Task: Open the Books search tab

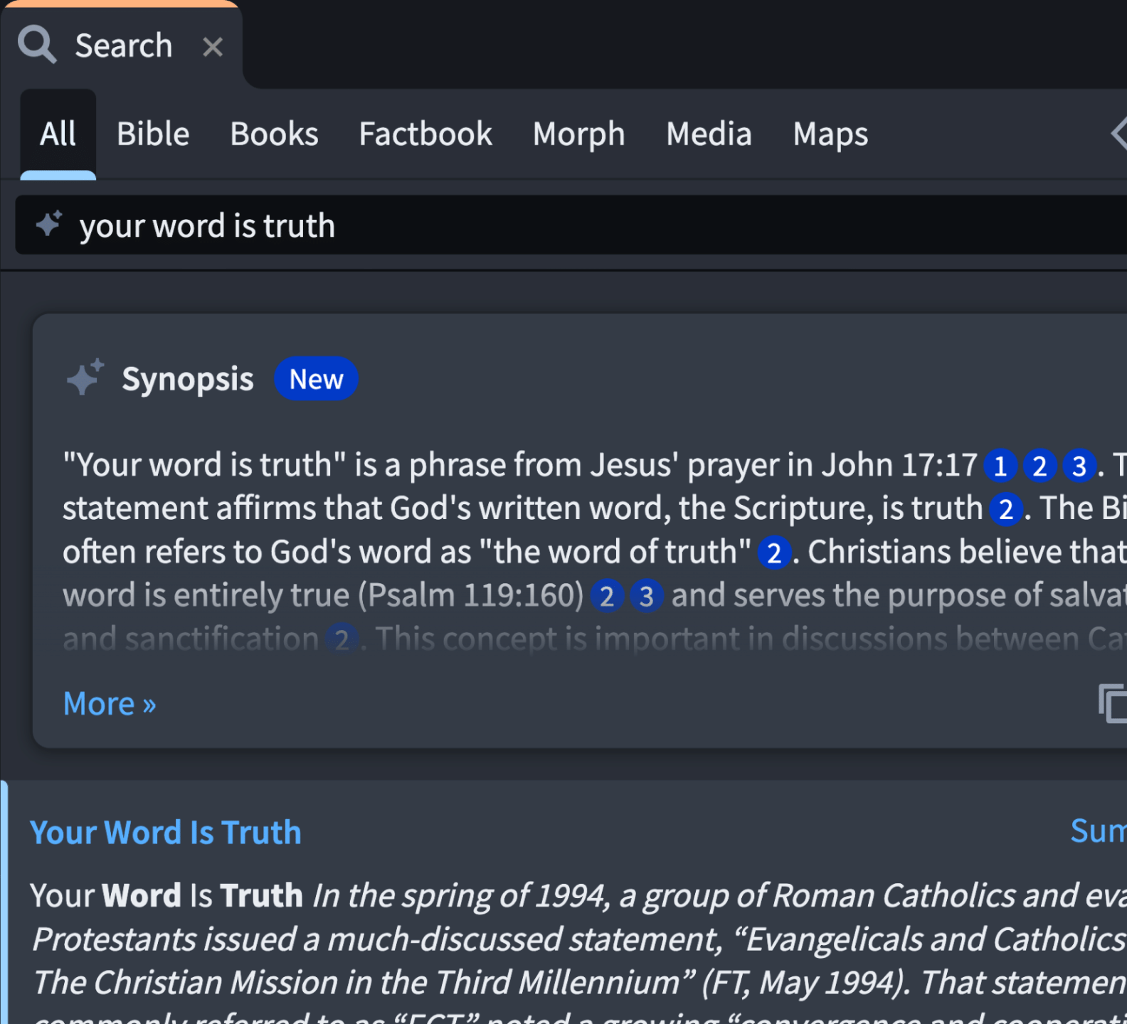Action: click(x=274, y=134)
